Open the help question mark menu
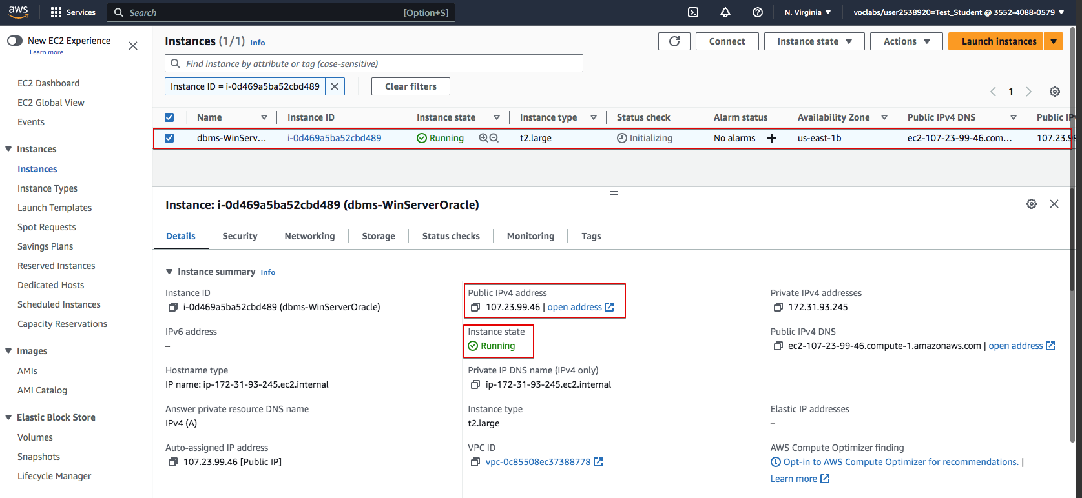Image resolution: width=1082 pixels, height=498 pixels. (x=758, y=12)
